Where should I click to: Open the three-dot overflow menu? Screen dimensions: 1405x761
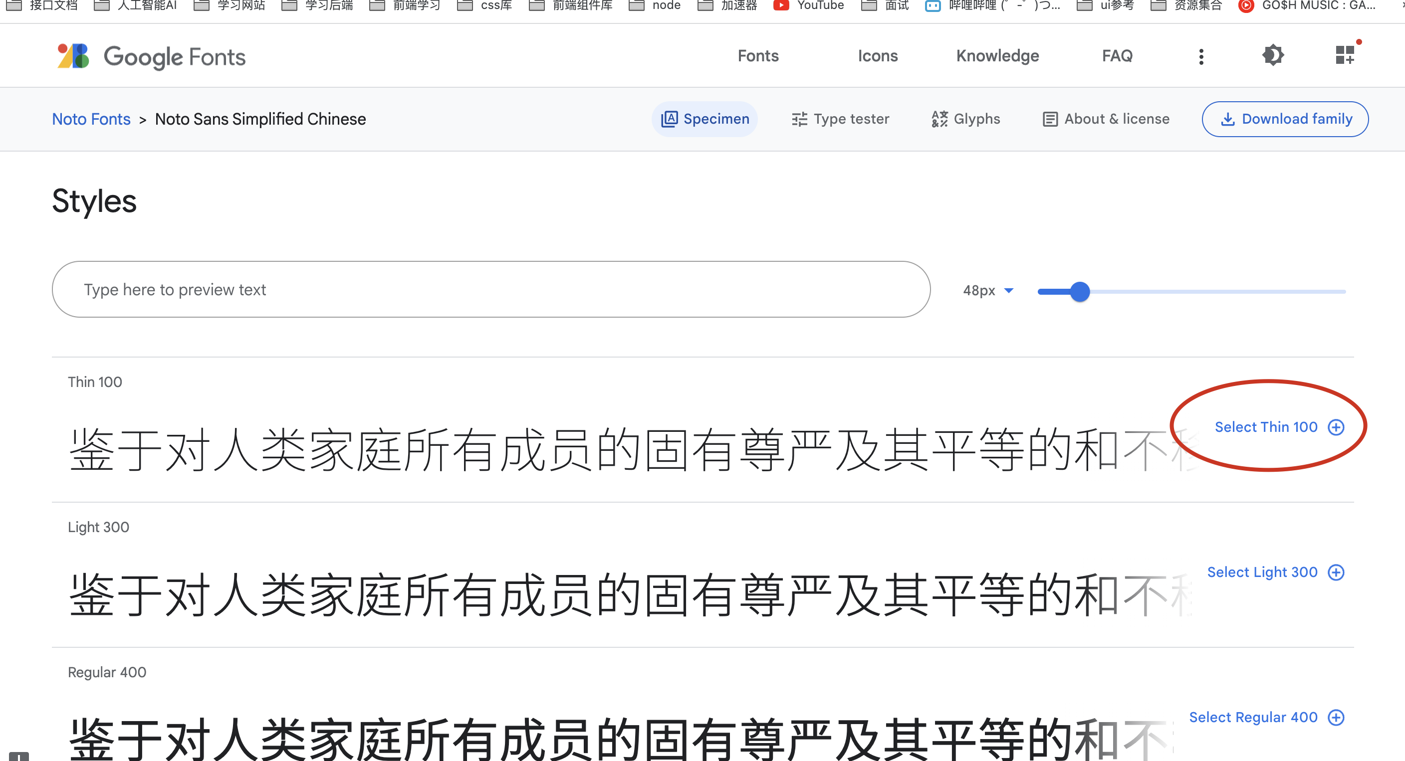coord(1200,55)
